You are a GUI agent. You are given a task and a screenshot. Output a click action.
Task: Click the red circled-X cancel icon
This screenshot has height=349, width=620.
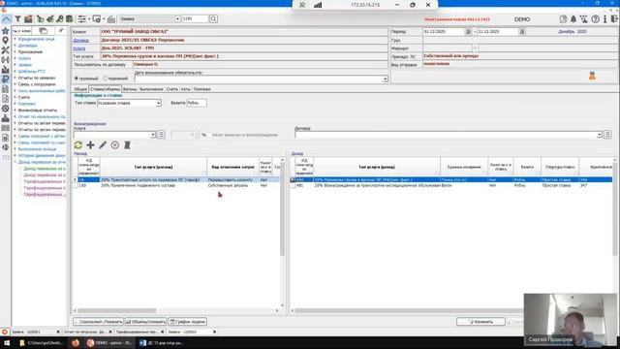[115, 145]
